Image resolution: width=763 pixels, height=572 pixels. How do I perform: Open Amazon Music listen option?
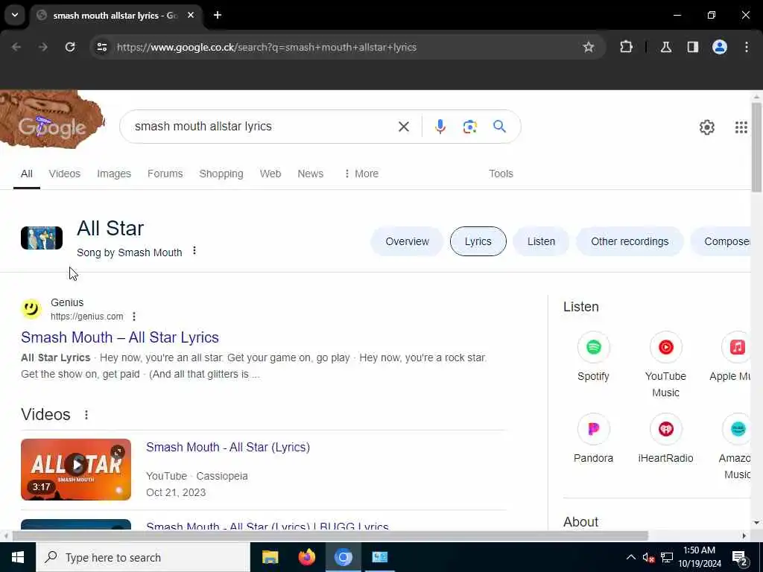735,447
